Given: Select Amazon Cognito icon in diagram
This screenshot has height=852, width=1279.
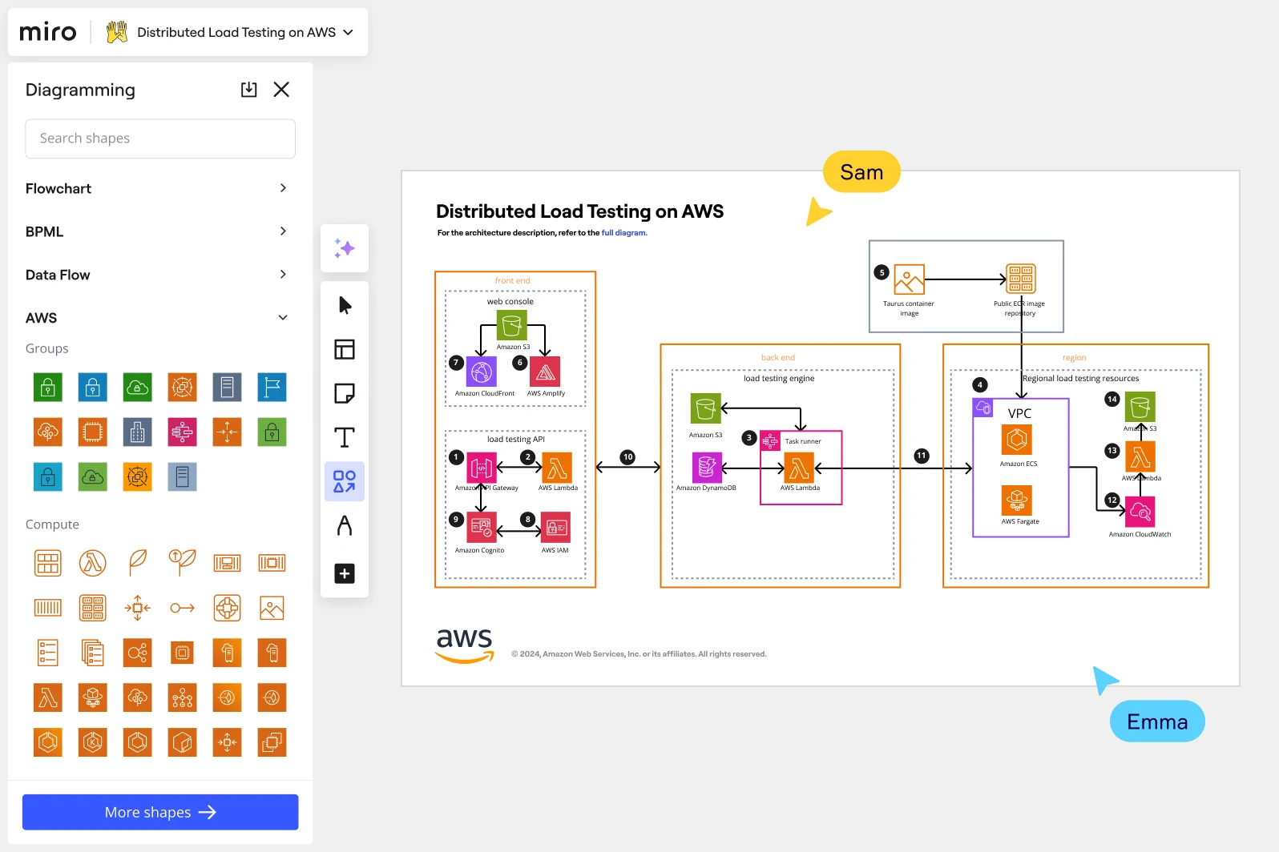Looking at the screenshot, I should click(x=482, y=527).
